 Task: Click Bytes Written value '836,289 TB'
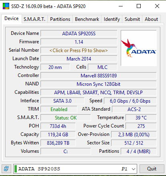click(x=58, y=143)
